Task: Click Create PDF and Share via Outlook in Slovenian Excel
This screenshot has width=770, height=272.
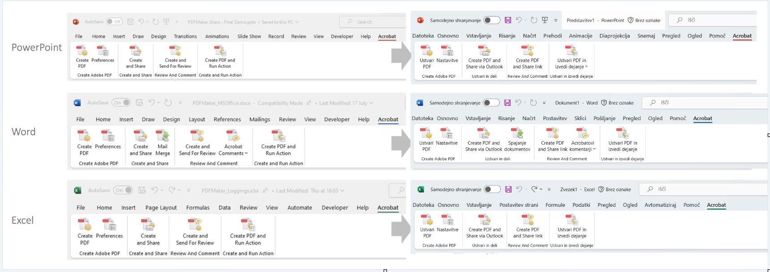Action: click(484, 226)
